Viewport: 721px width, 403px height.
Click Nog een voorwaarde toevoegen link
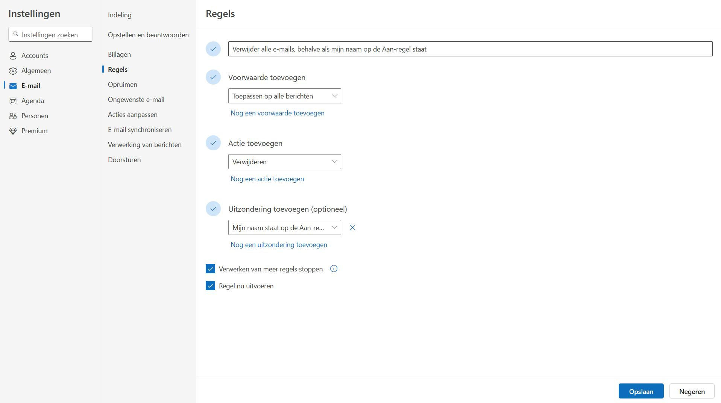click(x=278, y=113)
